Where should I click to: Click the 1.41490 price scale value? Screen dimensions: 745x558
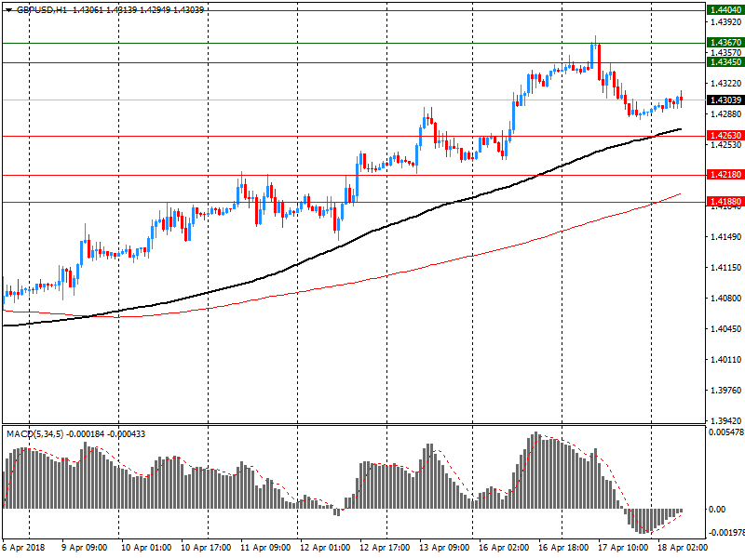click(725, 237)
